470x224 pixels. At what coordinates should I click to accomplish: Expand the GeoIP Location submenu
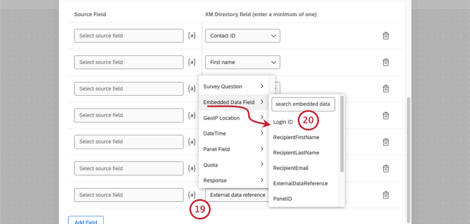click(x=233, y=118)
